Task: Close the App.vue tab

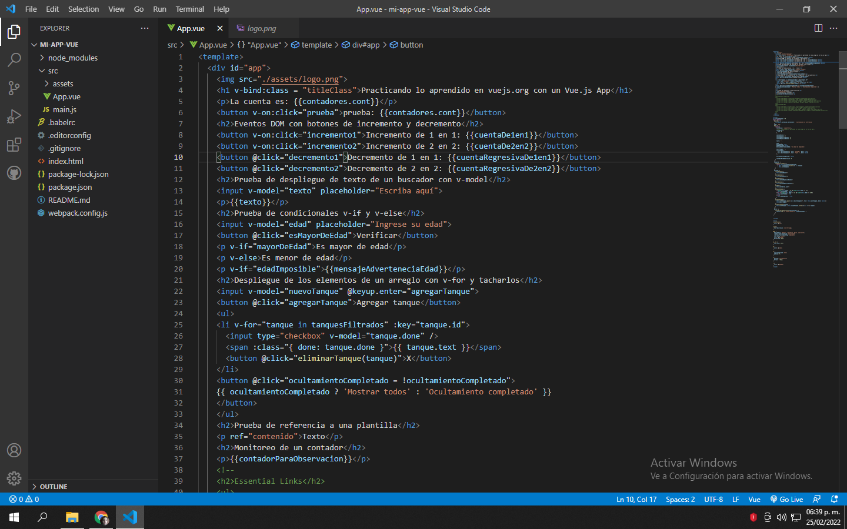Action: pos(220,28)
